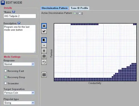Image resolution: width=139 pixels, height=106 pixels.
Task: Open Target Separation dropdown showing Ferrous-Coin
Action: pos(19,93)
